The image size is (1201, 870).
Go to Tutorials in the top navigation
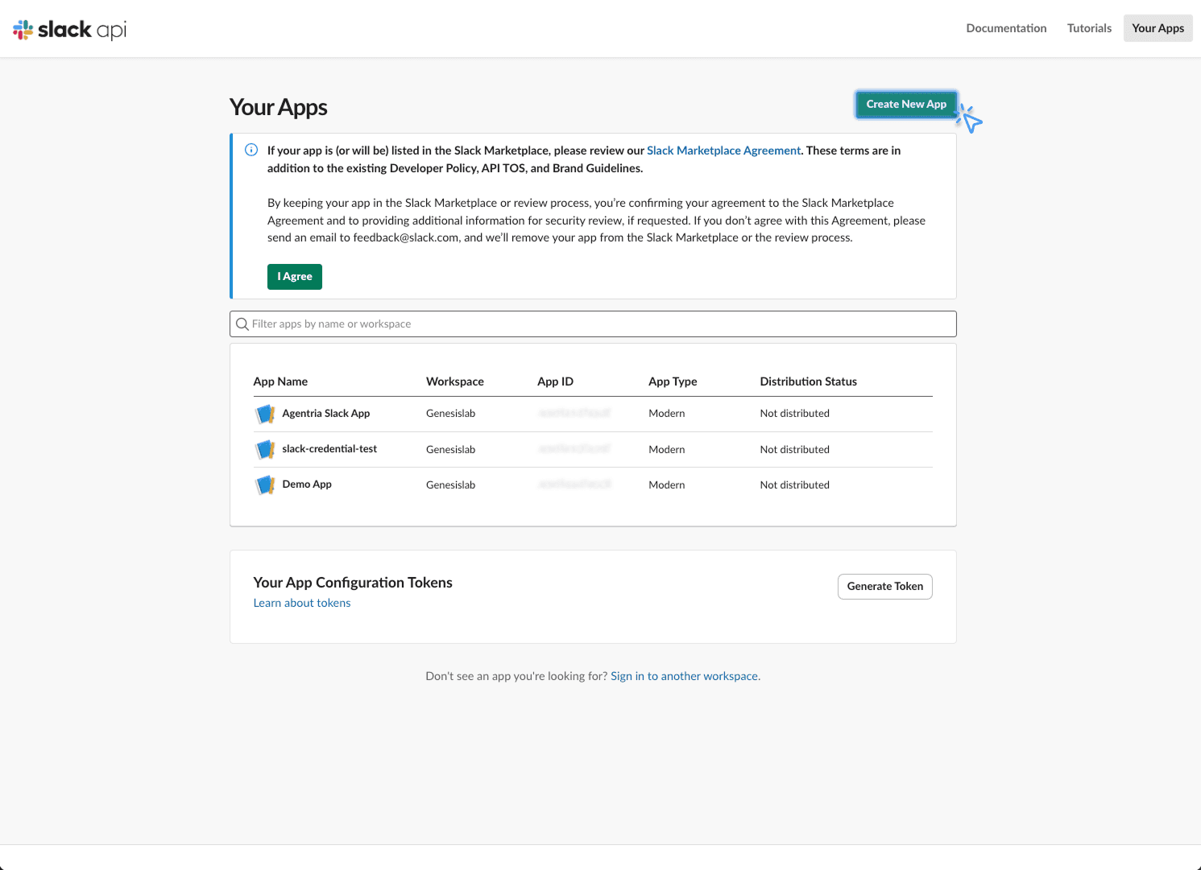point(1089,28)
